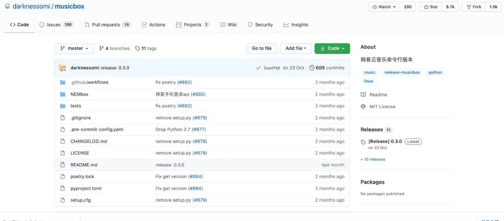Open the pyproject.toml file
The width and height of the screenshot is (504, 221).
coord(86,188)
